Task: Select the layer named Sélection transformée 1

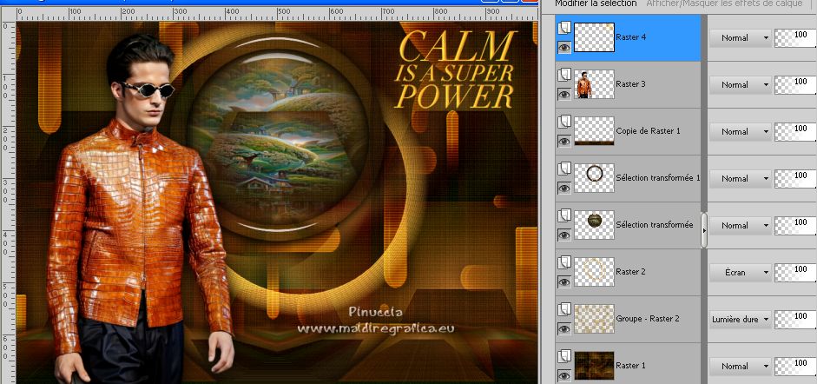Action: [657, 178]
